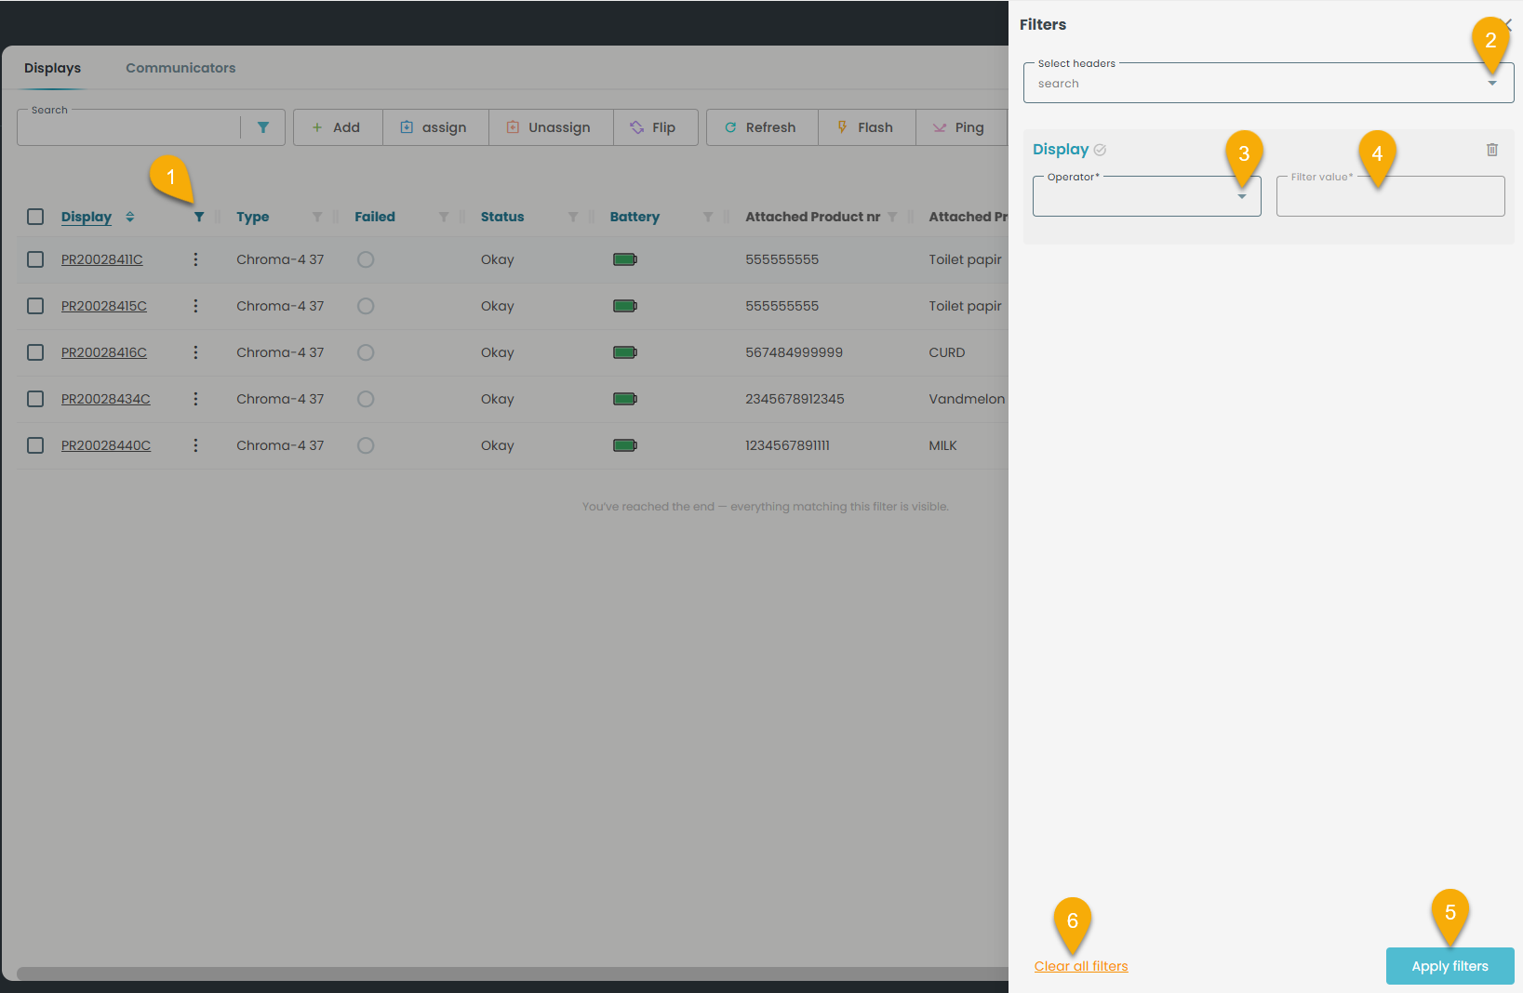The height and width of the screenshot is (993, 1523).
Task: Check the row checkbox for PR20028416C
Action: 35,352
